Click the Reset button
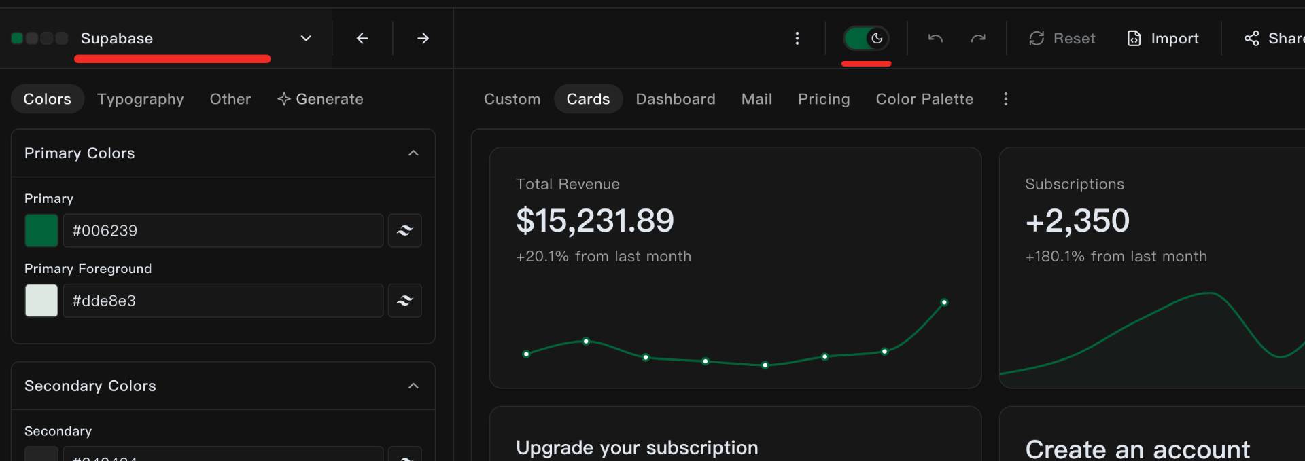The image size is (1305, 461). [1062, 38]
